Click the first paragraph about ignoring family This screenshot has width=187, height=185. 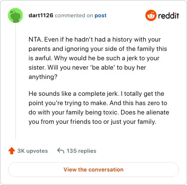(x=98, y=58)
